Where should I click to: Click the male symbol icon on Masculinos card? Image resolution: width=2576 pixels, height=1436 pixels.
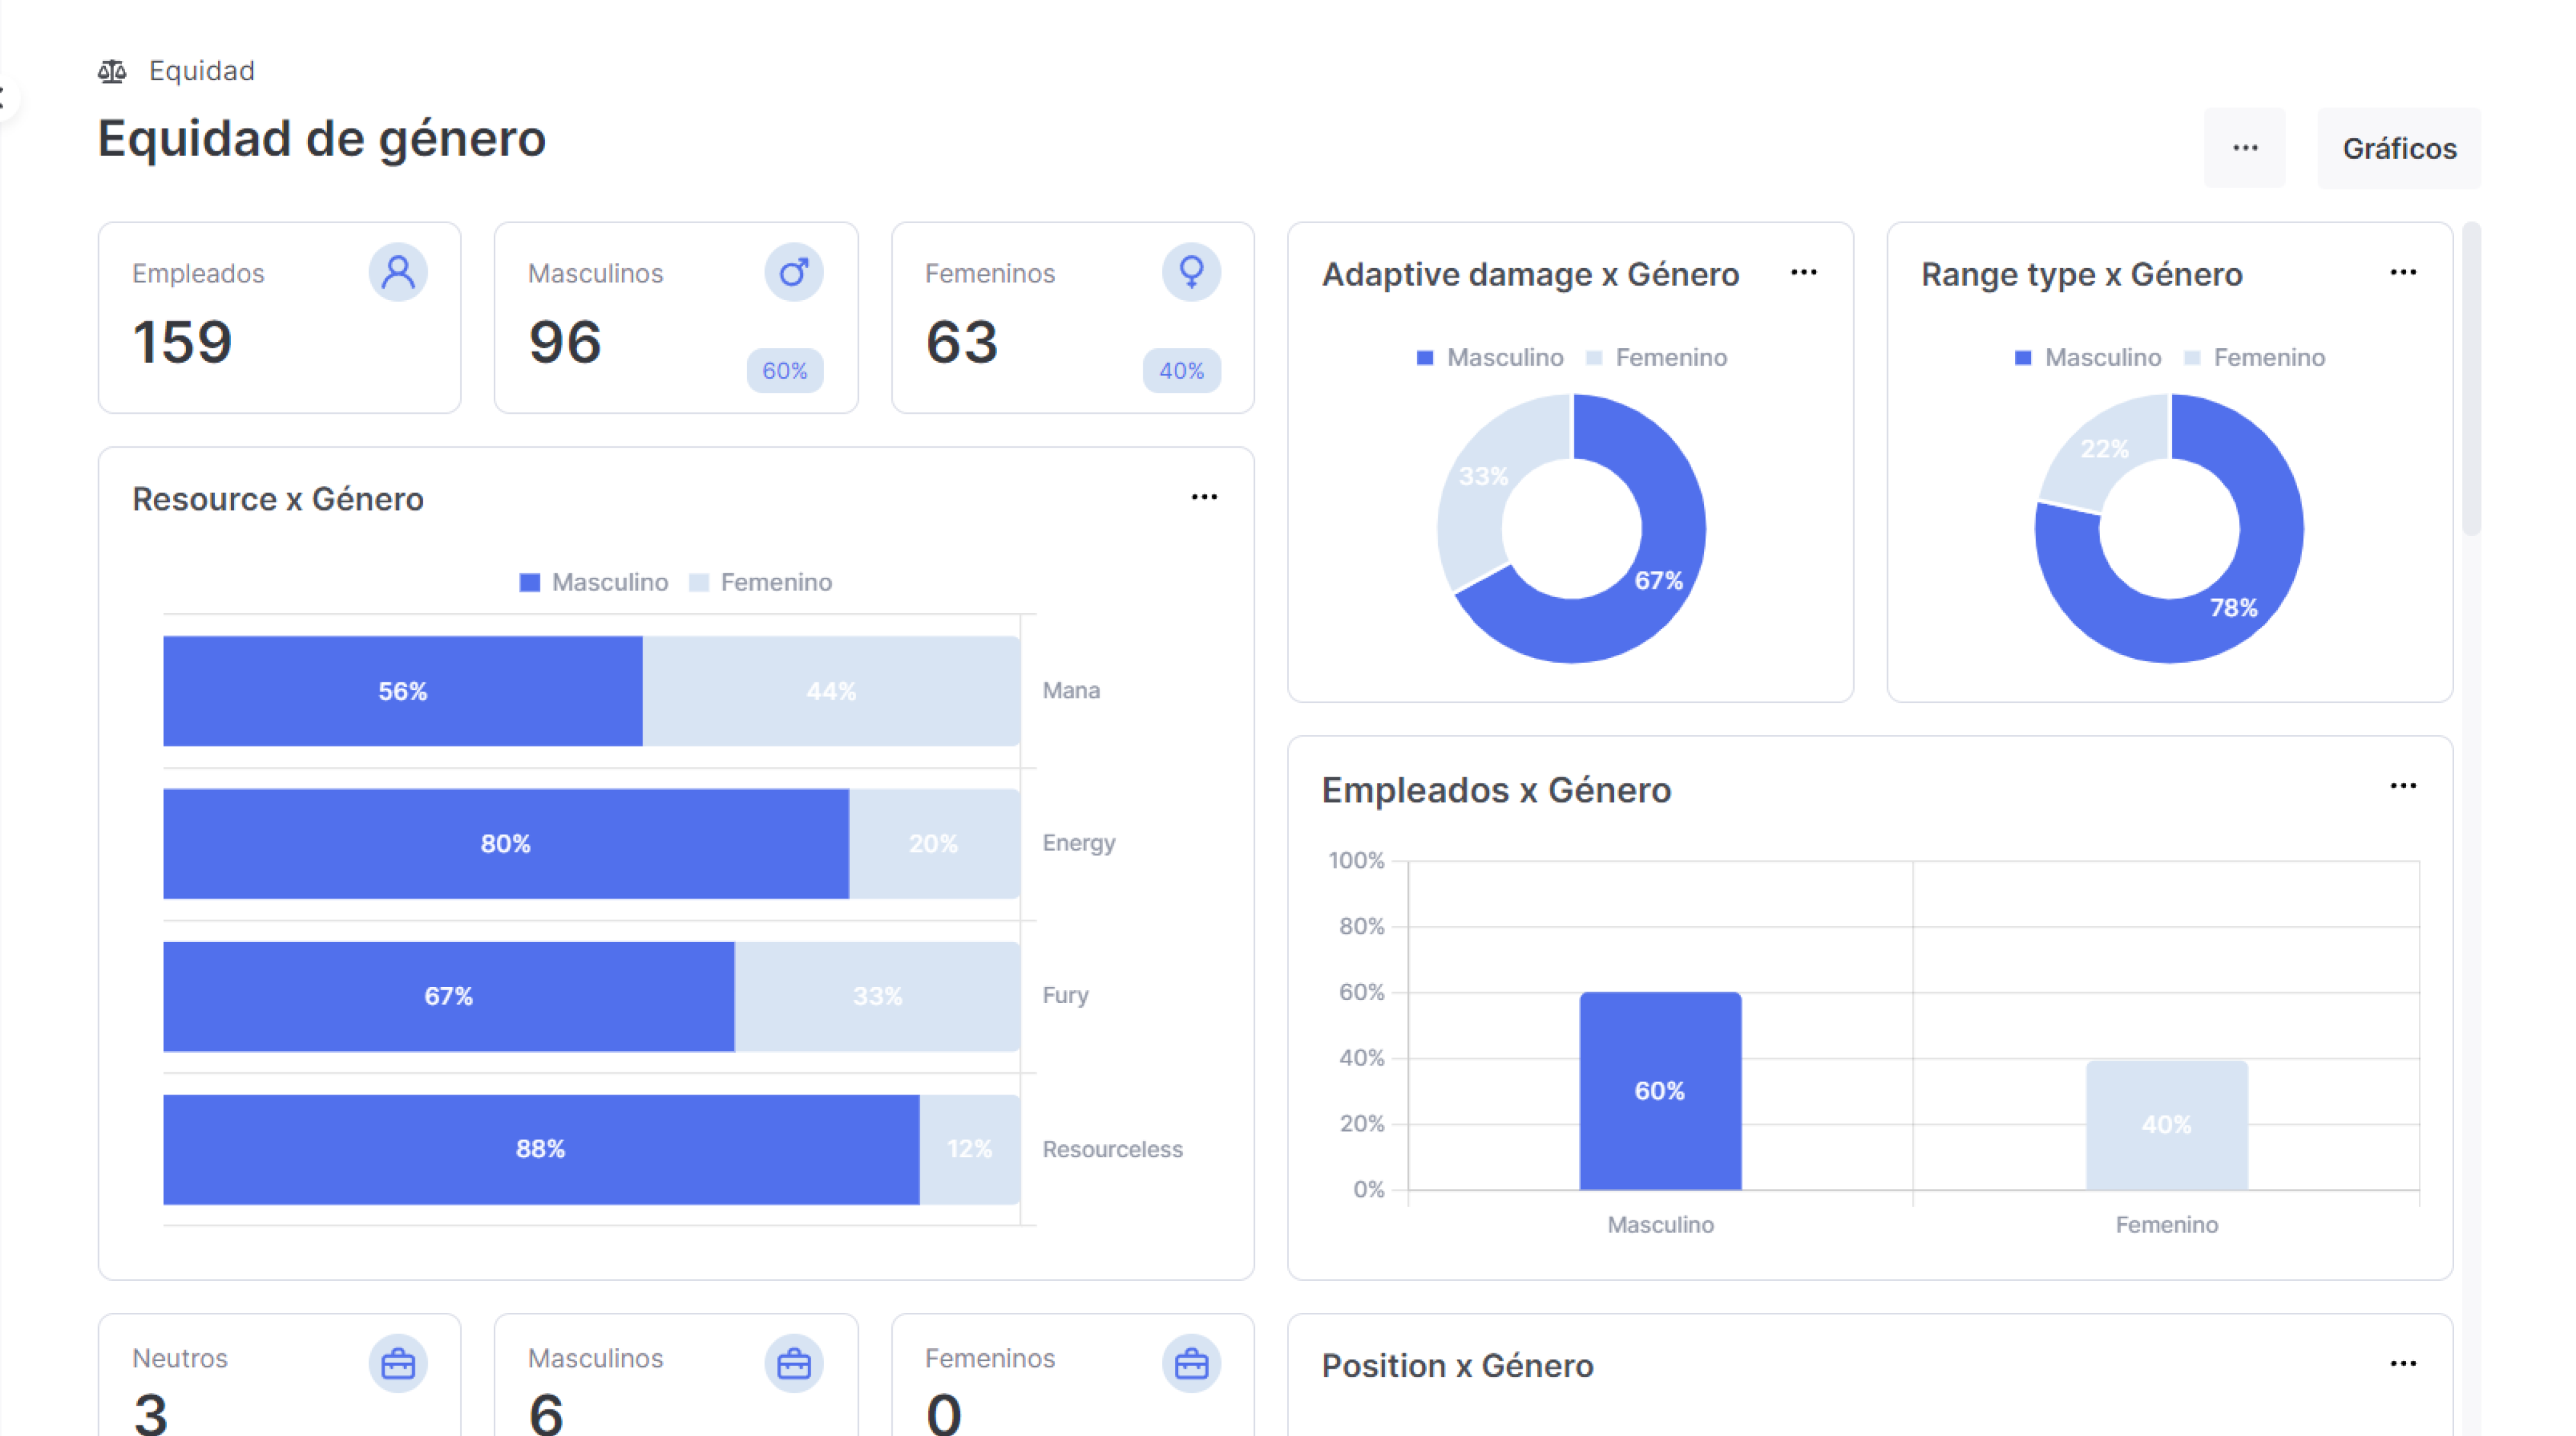click(794, 272)
